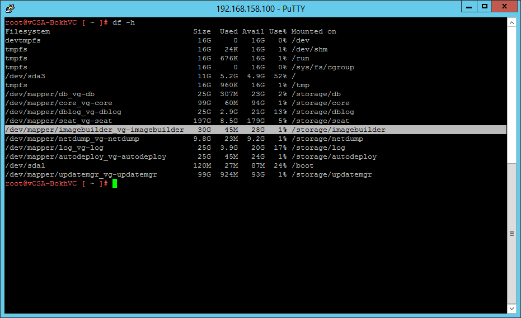Click the 'Mounted on' column header

point(313,31)
